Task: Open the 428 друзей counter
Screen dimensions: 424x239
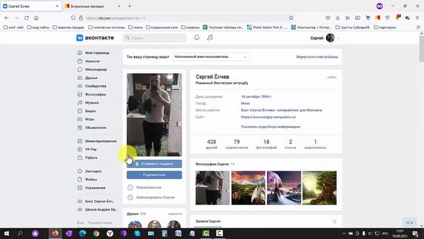Action: pos(211,144)
